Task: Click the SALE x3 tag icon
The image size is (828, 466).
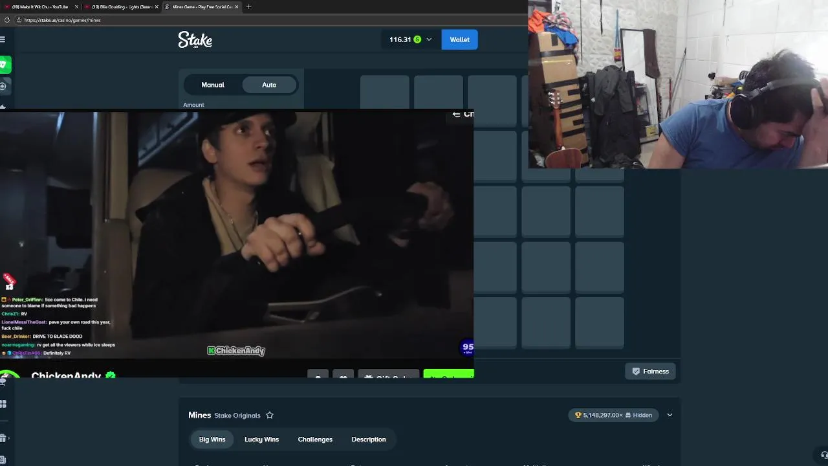Action: click(x=9, y=282)
